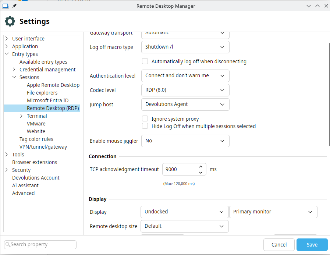Image resolution: width=330 pixels, height=255 pixels.
Task: Click the pin icon in title bar
Action: point(14,6)
